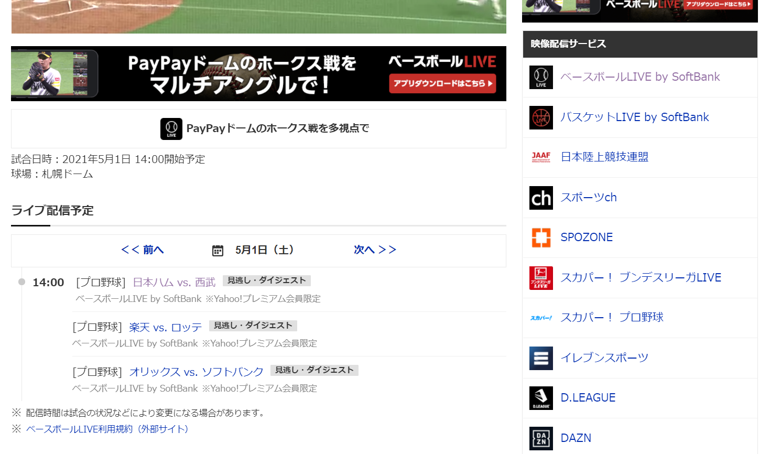Image resolution: width=770 pixels, height=454 pixels.
Task: Go to previous day with << 前へ
Action: coord(143,250)
